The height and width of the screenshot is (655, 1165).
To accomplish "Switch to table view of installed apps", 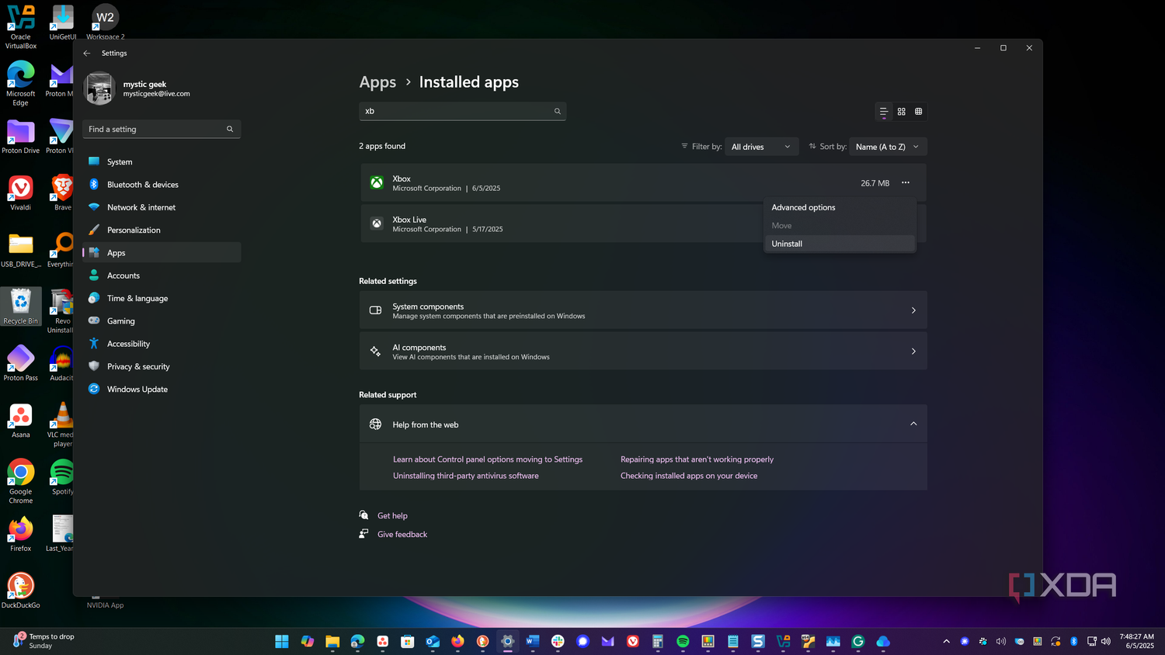I will point(919,112).
